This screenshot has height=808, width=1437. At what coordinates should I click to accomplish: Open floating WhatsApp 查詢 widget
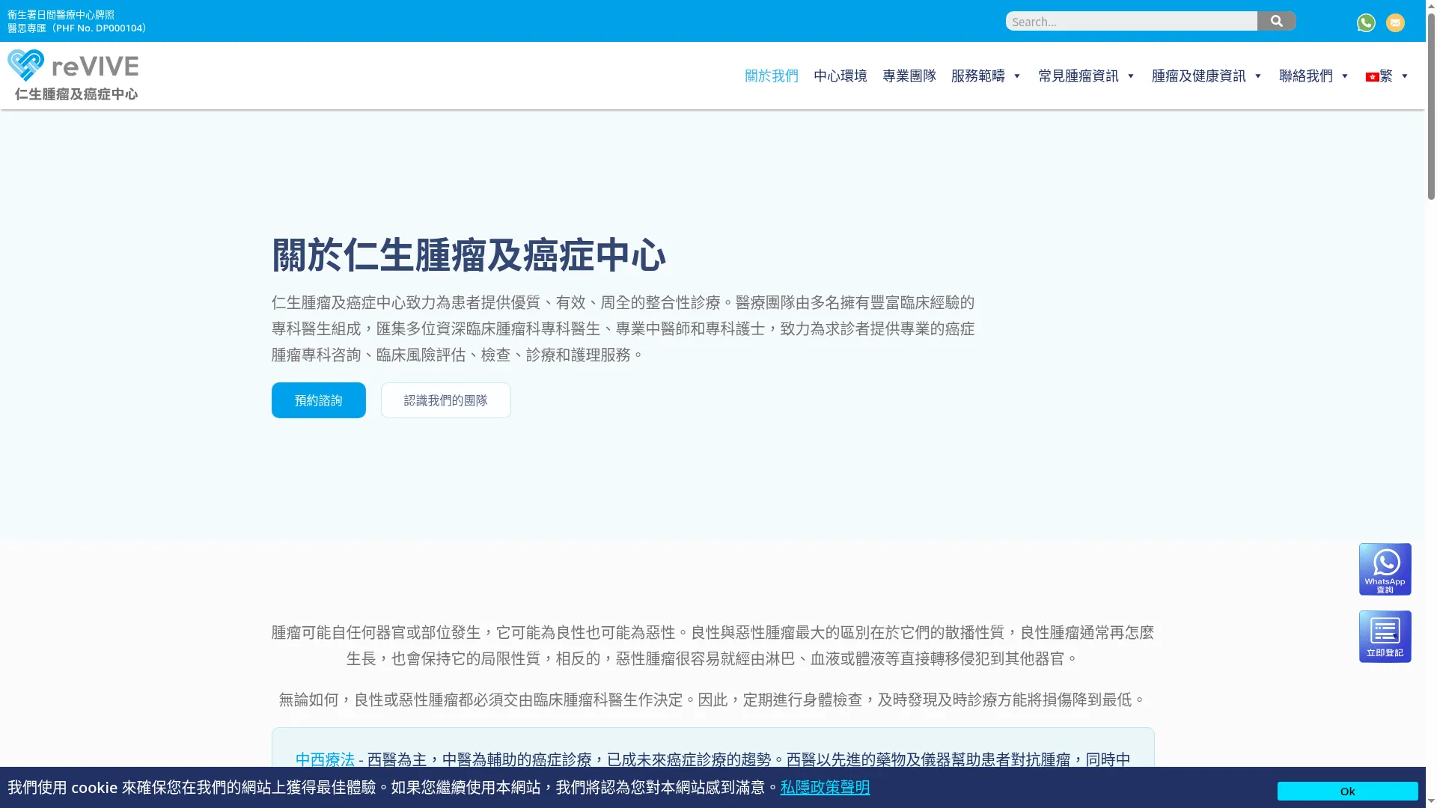pos(1385,569)
